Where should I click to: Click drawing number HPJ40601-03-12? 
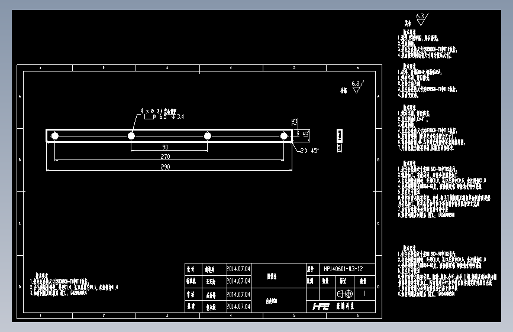tap(343, 269)
